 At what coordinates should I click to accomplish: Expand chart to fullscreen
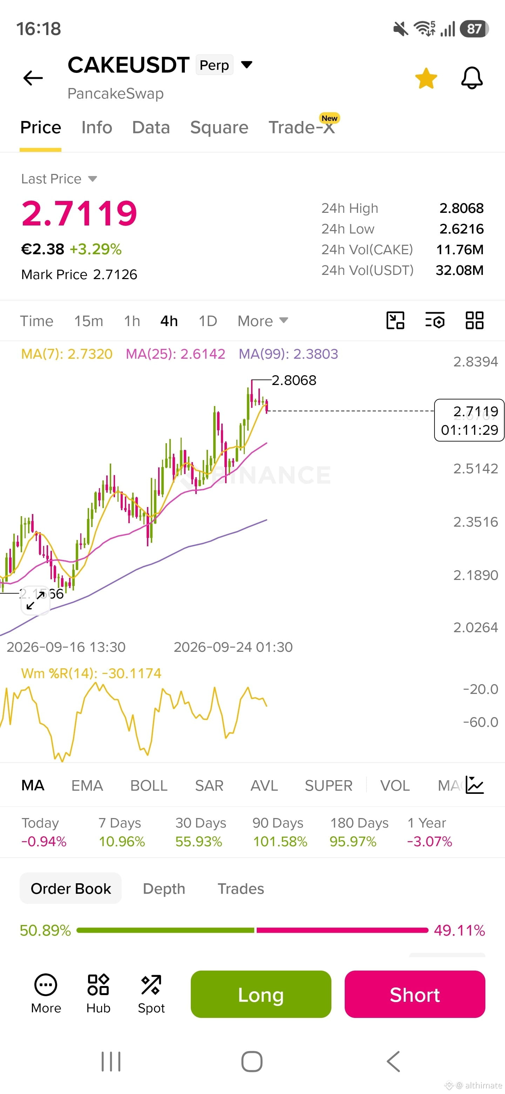click(35, 600)
